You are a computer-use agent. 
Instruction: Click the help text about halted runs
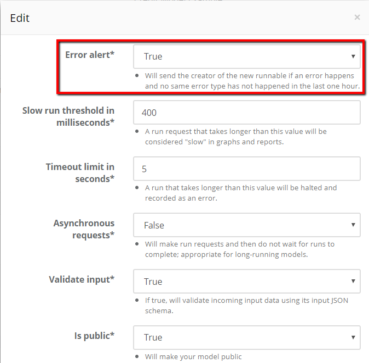pyautogui.click(x=241, y=193)
